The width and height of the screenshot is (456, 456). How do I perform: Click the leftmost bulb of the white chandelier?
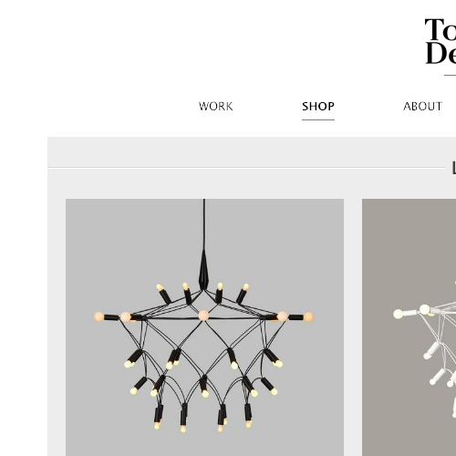click(x=399, y=314)
